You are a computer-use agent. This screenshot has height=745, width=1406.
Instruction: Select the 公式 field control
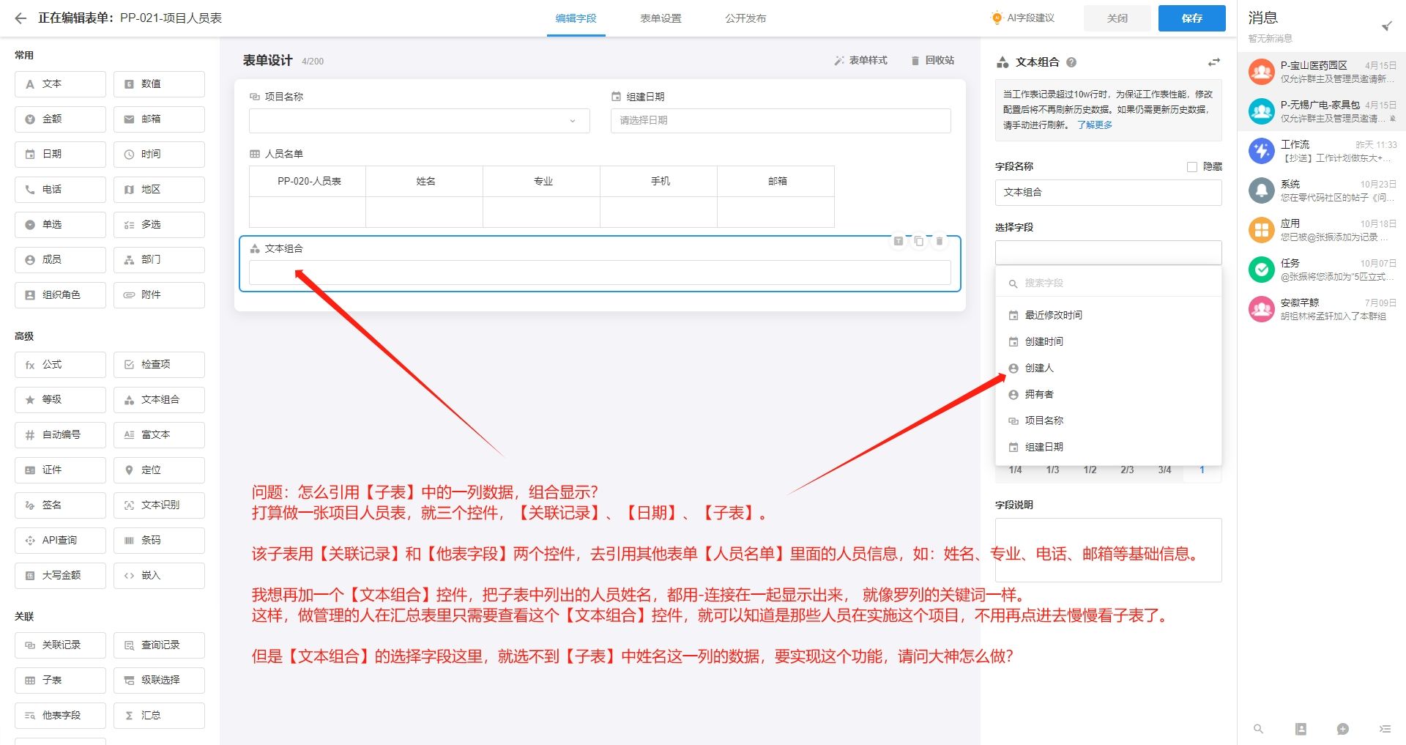click(59, 364)
